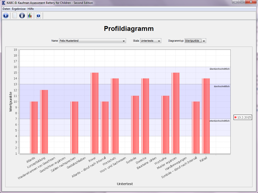Expand the Skala Untertests dropdown
Screen dimensions: 258x193
pos(150,41)
